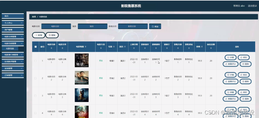Sort table by 演员 column arrows

(125, 47)
